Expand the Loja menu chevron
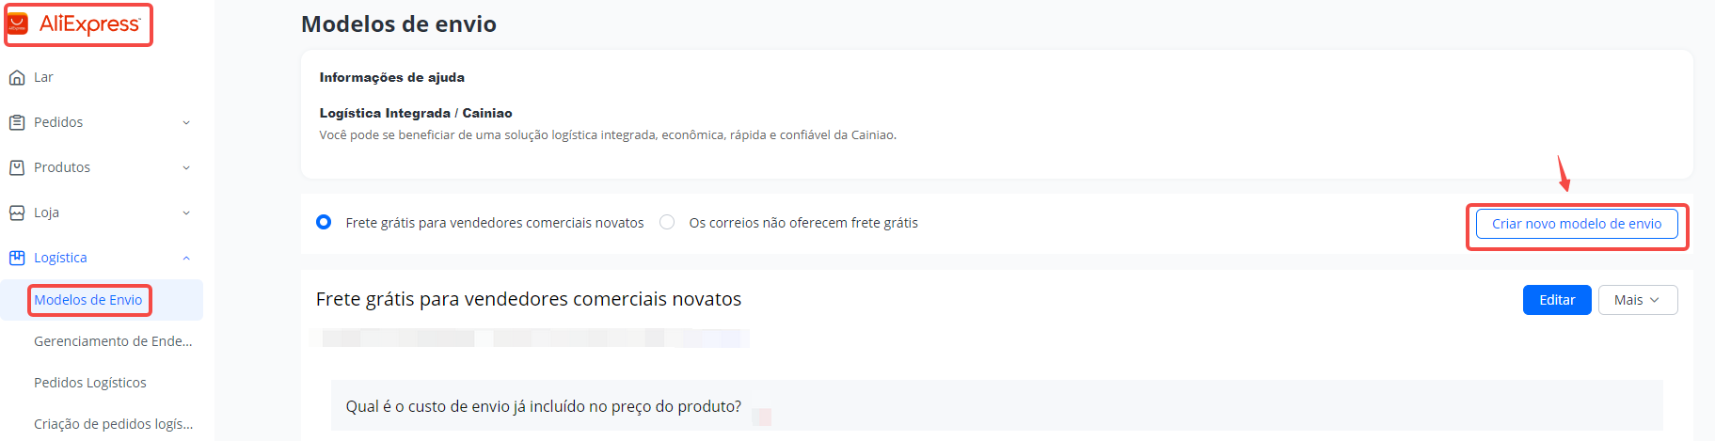The width and height of the screenshot is (1715, 441). [186, 213]
